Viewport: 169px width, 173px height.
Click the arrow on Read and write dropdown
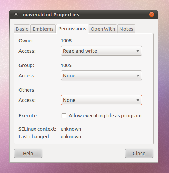coord(138,51)
